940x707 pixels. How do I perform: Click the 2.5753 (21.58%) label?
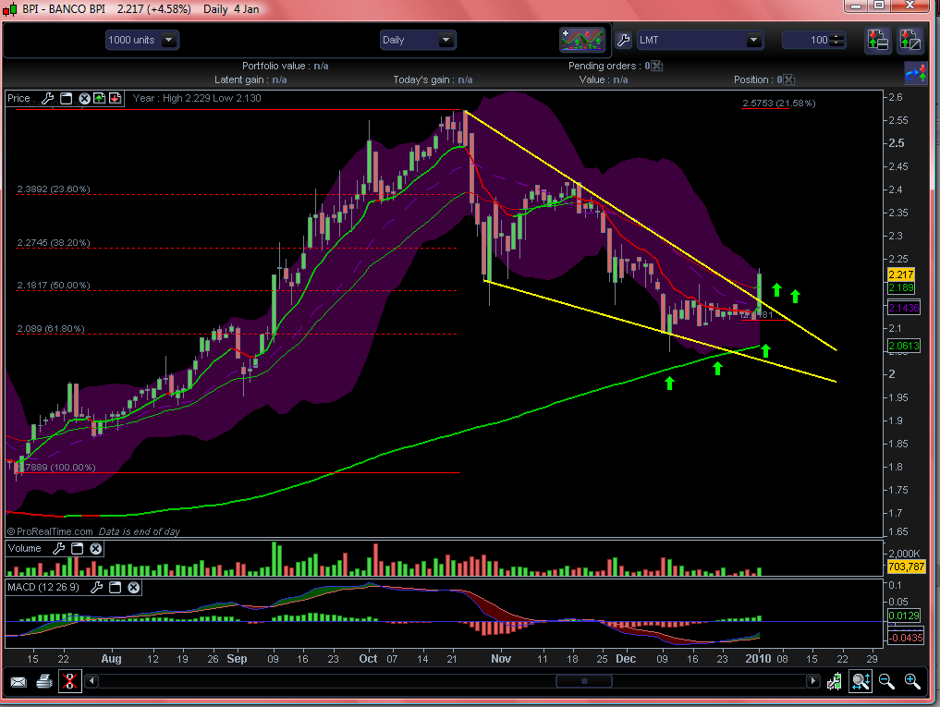779,104
